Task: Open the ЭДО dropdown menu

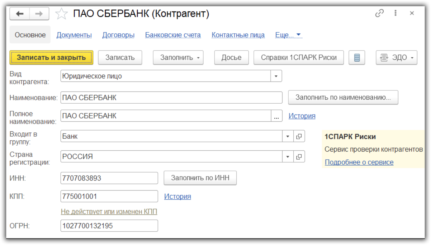Action: coord(396,58)
